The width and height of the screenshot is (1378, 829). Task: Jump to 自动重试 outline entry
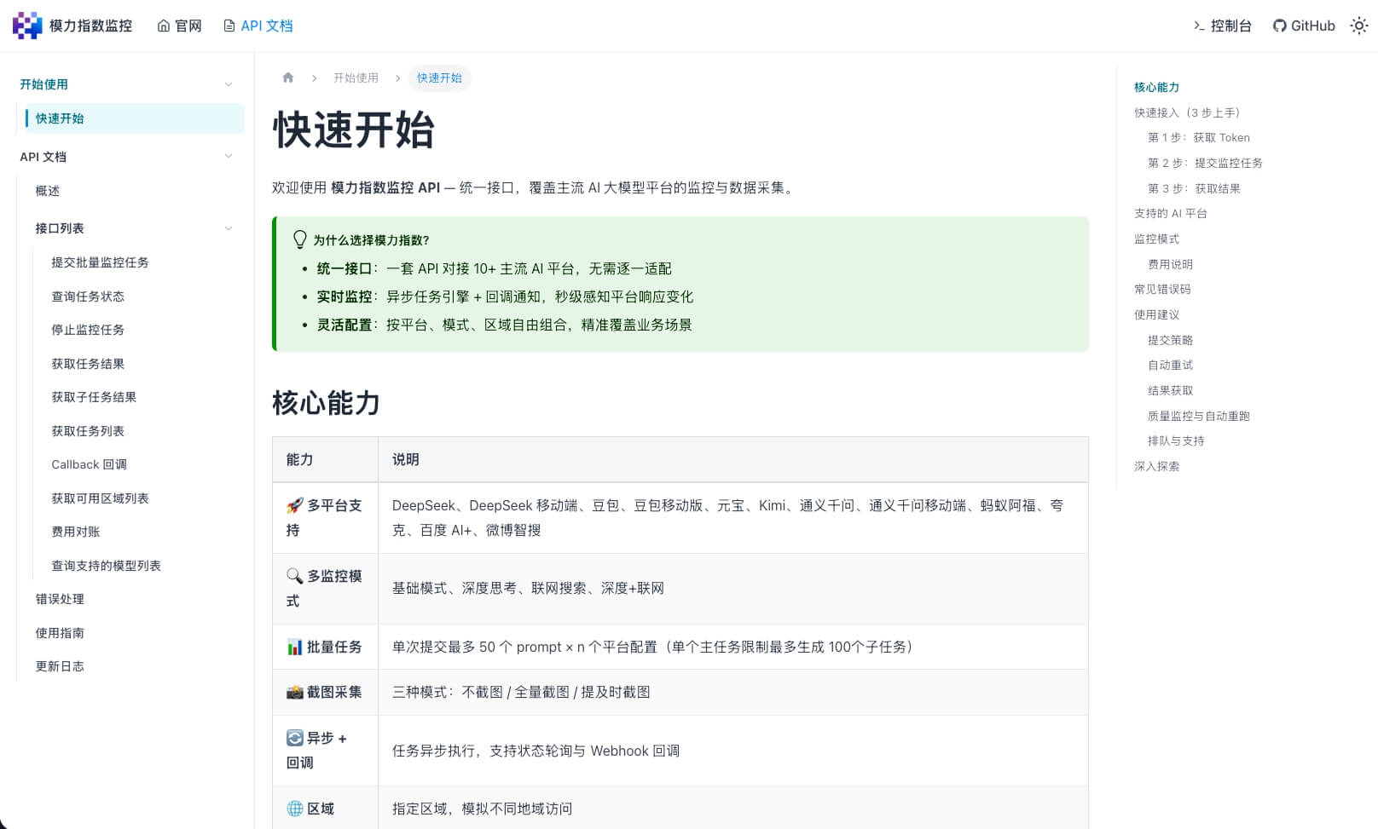[x=1170, y=365]
